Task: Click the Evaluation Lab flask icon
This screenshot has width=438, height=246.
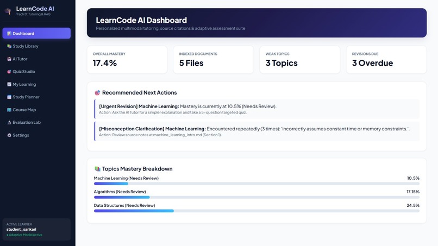Action: click(9, 122)
